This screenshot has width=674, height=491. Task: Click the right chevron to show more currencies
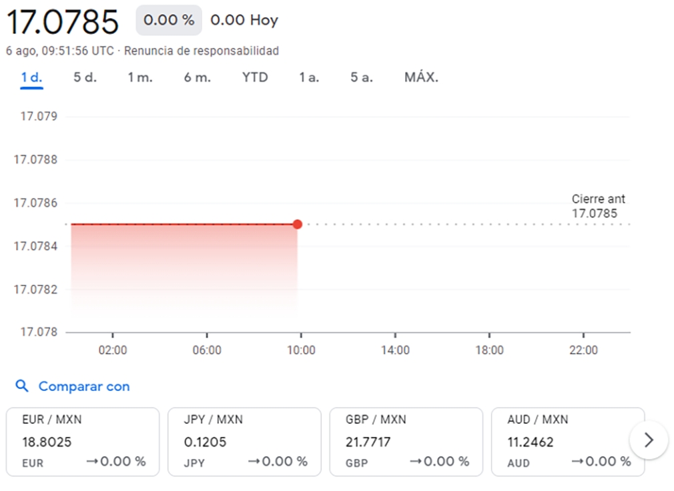point(648,440)
